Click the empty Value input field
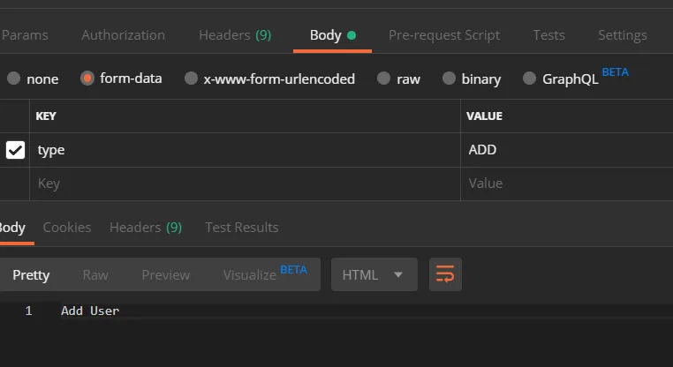The image size is (673, 367). [565, 183]
